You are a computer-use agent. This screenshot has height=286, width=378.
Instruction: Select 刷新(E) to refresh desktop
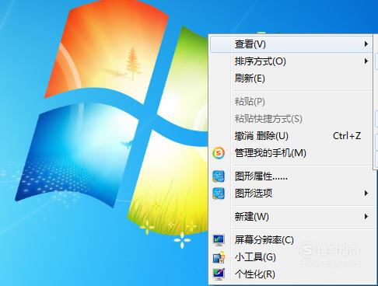click(292, 78)
